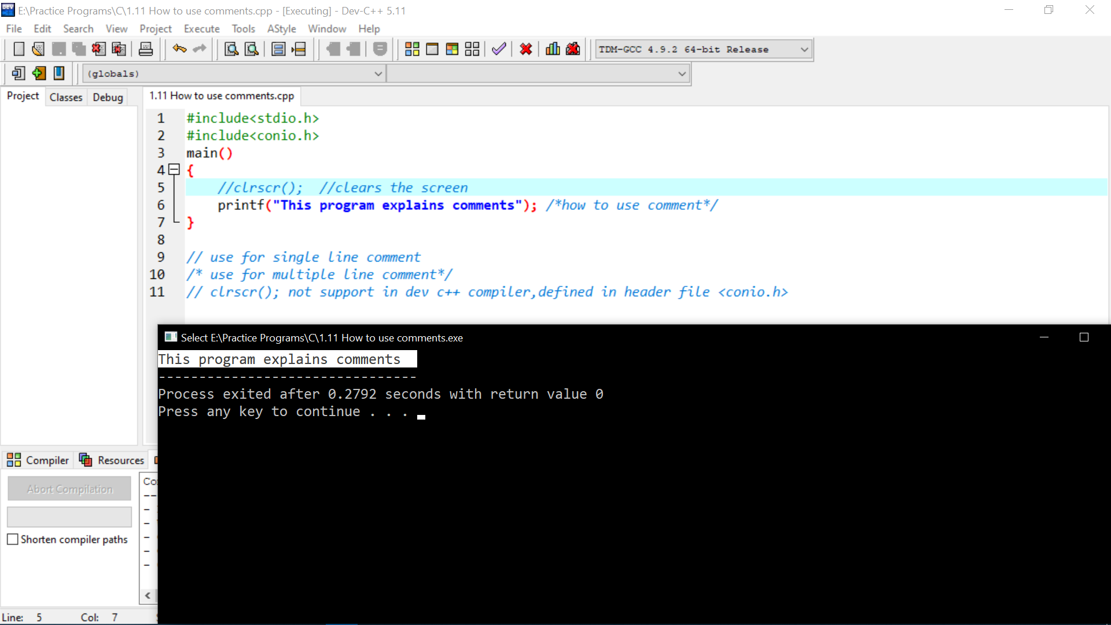Collapse the code fold at line 4
Image resolution: width=1111 pixels, height=625 pixels.
[x=174, y=170]
